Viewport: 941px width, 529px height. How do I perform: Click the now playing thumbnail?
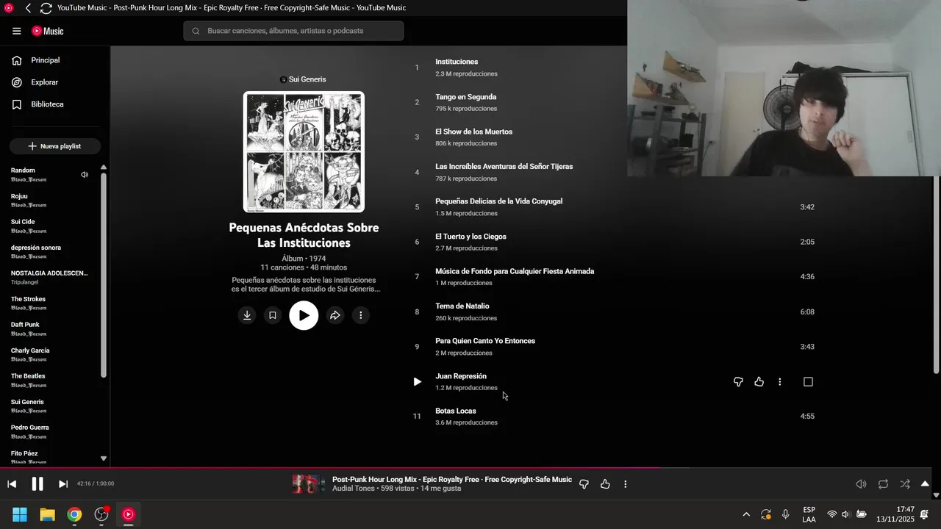(x=308, y=484)
